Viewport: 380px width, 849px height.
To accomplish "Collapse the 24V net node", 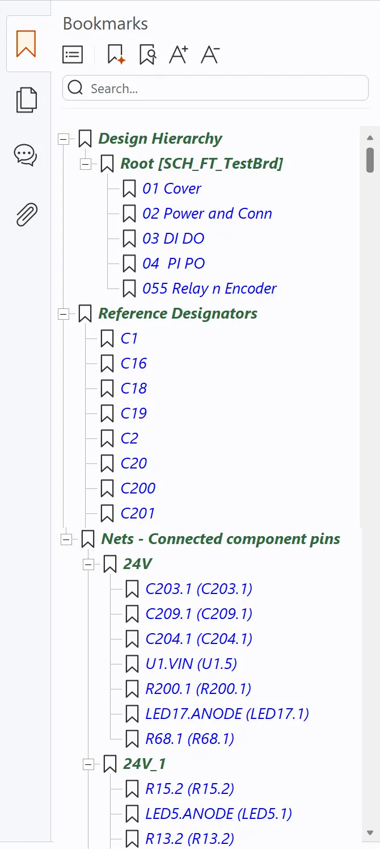I will pos(88,564).
